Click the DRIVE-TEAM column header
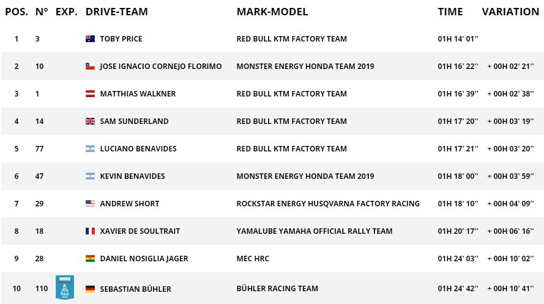The image size is (544, 304). pos(116,12)
